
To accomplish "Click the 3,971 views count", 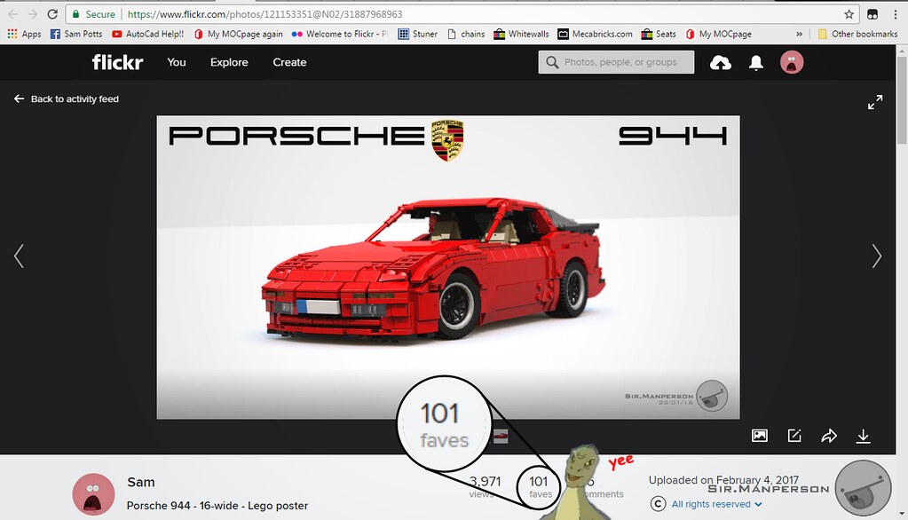I will [x=485, y=485].
